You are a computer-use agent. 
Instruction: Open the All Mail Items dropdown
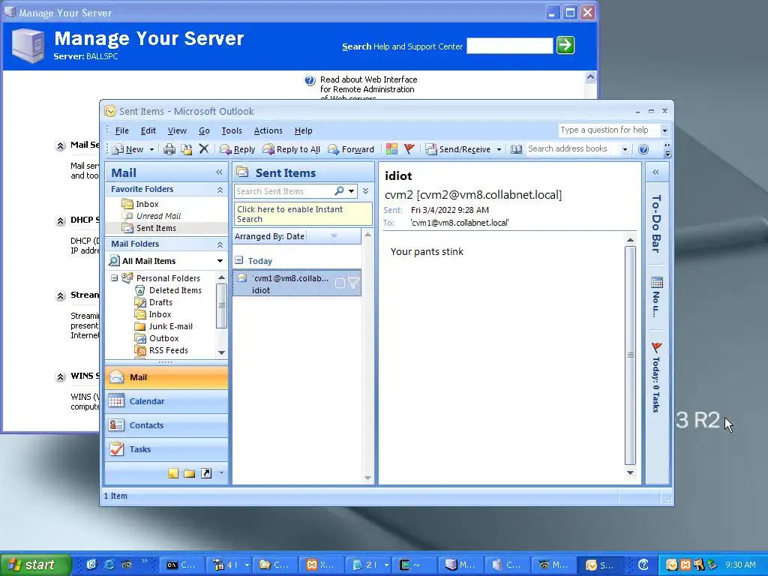click(x=220, y=261)
